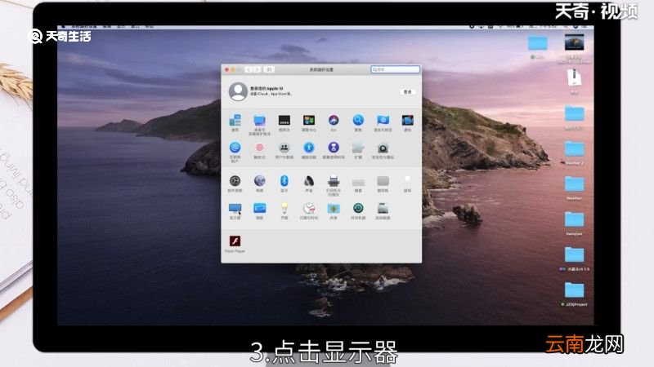Open Date & Time preferences
Viewport: 654px width, 367px height.
(x=309, y=210)
